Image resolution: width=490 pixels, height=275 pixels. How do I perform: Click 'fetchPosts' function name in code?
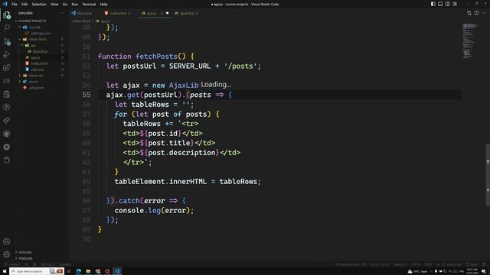coord(156,57)
